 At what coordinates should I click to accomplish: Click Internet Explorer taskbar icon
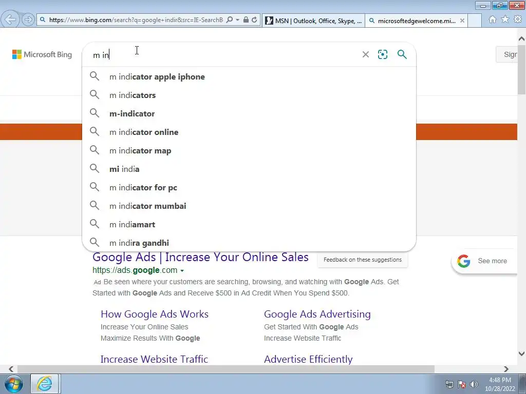click(x=45, y=384)
